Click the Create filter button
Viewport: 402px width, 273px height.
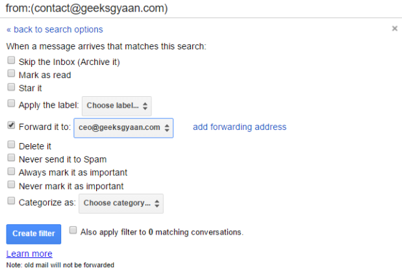(x=33, y=233)
